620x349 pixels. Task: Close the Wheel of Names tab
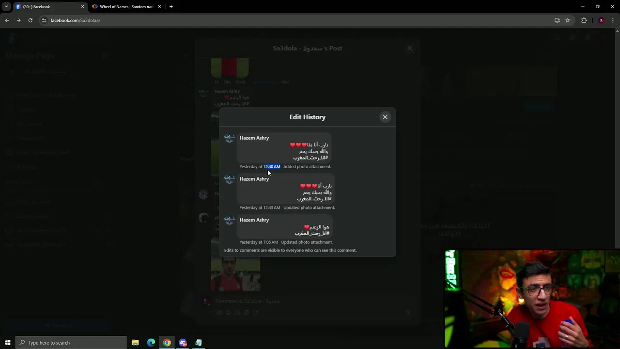pyautogui.click(x=159, y=7)
